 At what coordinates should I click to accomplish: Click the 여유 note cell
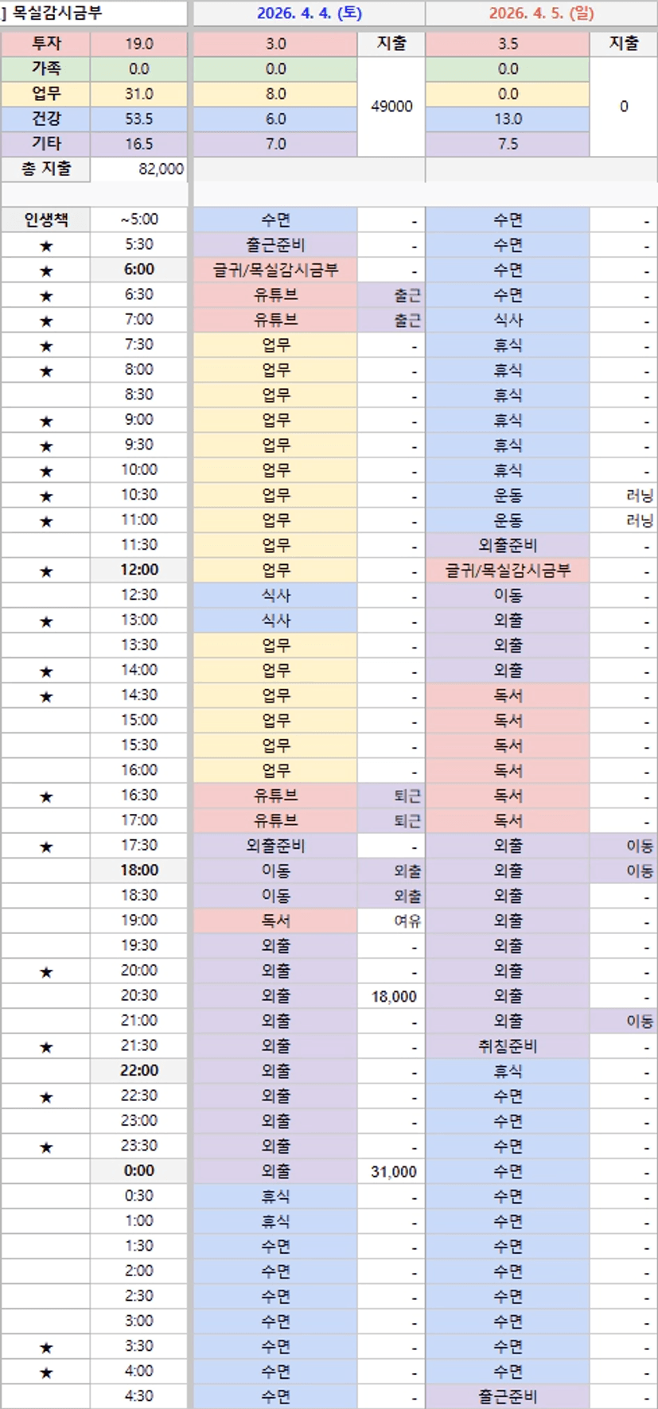point(406,921)
